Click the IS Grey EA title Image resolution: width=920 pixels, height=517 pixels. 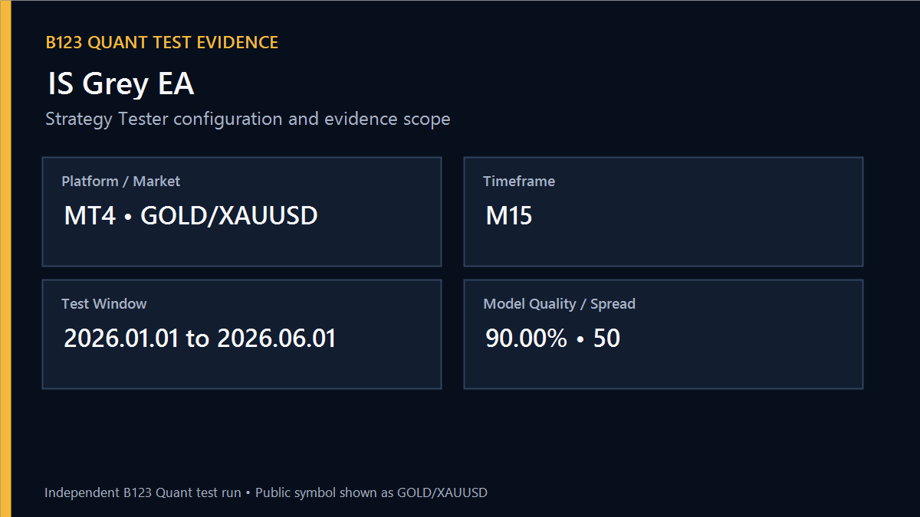coord(121,83)
